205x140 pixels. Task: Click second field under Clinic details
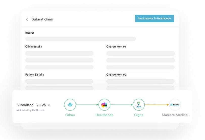tap(59, 60)
